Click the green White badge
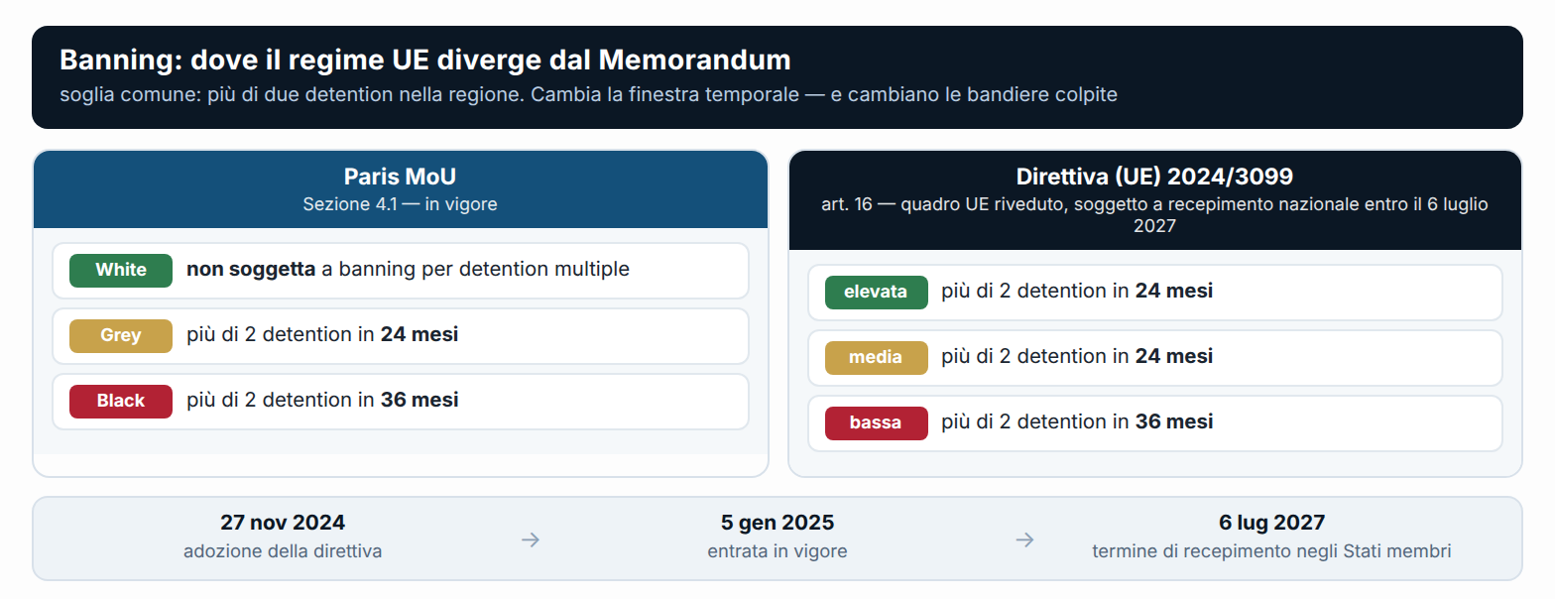 121,270
